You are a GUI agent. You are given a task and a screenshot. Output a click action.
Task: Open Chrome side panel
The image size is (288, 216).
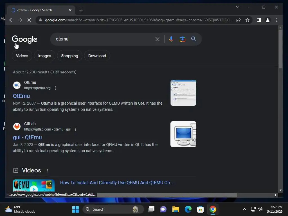tap(259, 20)
